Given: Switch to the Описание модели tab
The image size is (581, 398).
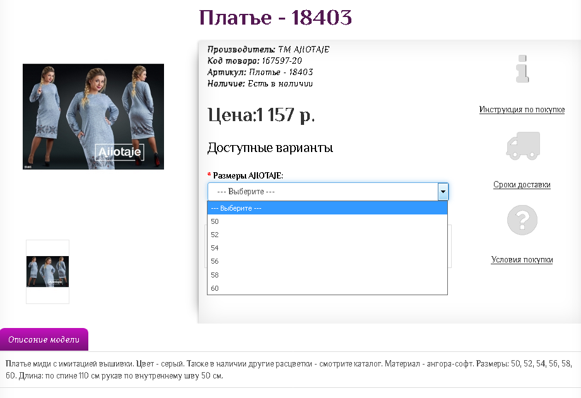Looking at the screenshot, I should pos(44,339).
